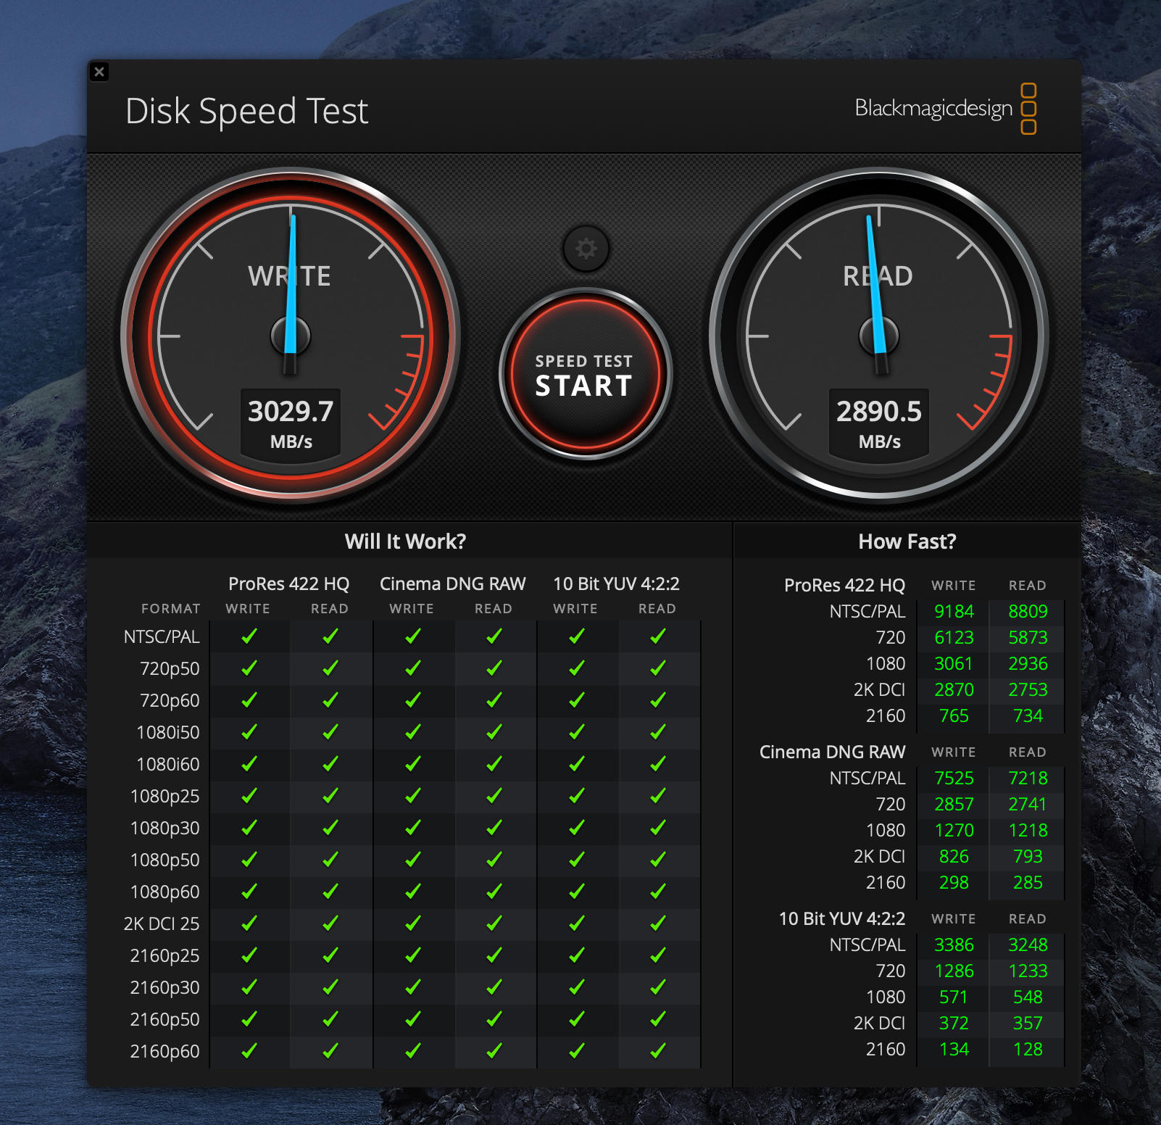Click the value 9184 in How Fast
The width and height of the screenshot is (1161, 1125).
coord(954,612)
